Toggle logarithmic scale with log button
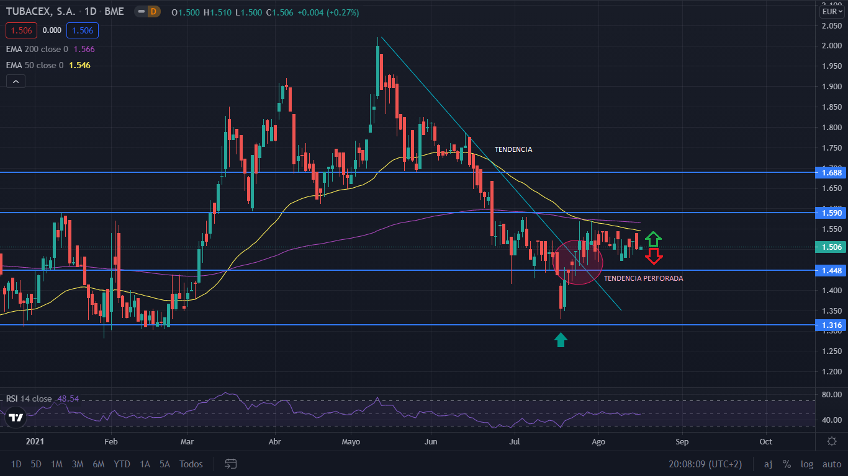The image size is (848, 476). click(x=807, y=464)
